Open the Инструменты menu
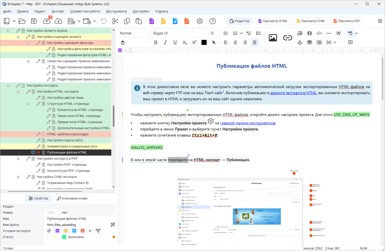This screenshot has width=385, height=251. (116, 11)
